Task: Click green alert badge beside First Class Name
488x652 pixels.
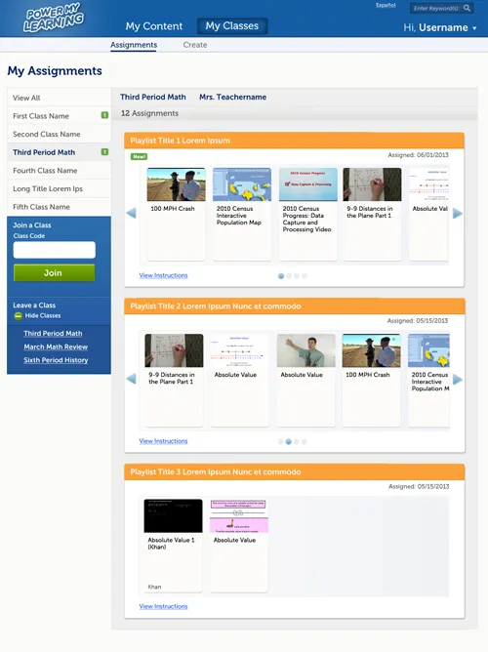Action: pos(104,115)
